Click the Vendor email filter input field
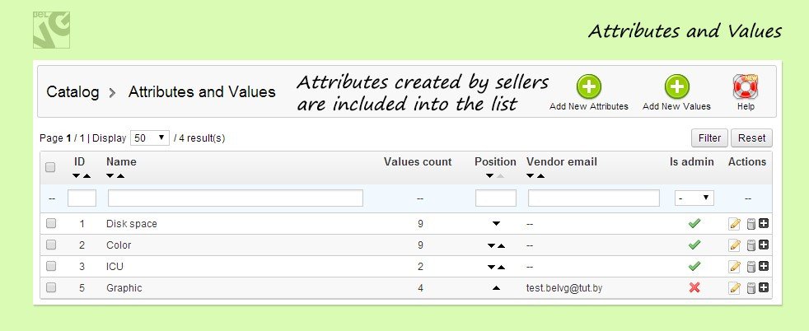Viewport: 809px width, 331px height. (593, 198)
